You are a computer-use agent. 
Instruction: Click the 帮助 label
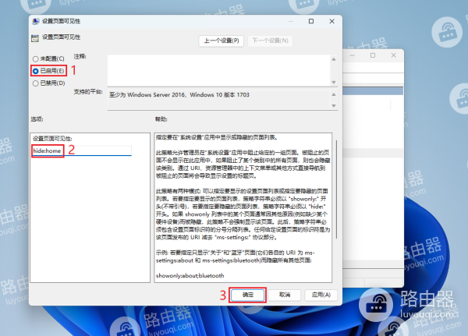click(x=161, y=119)
